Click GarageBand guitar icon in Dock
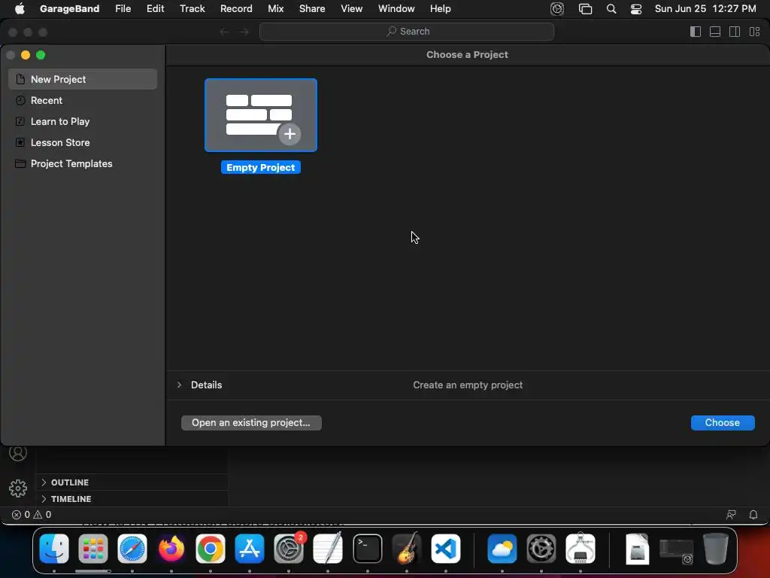The width and height of the screenshot is (770, 578). pos(407,549)
